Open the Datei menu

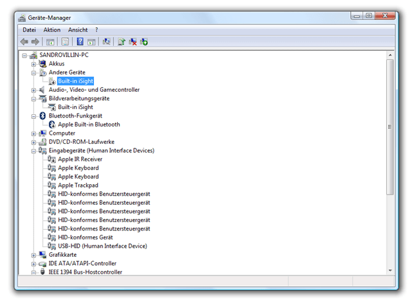[29, 30]
